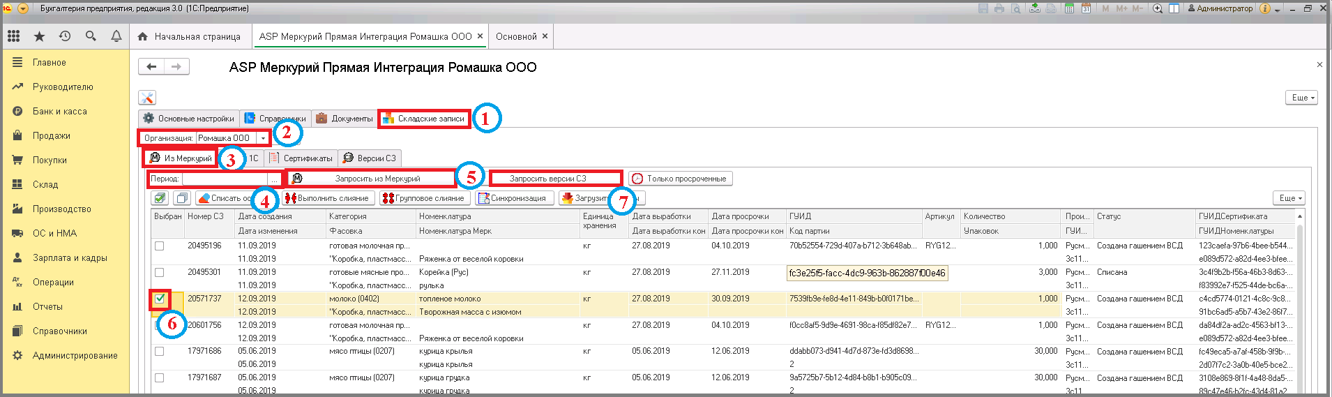Open Банк и касса in sidebar

point(60,111)
